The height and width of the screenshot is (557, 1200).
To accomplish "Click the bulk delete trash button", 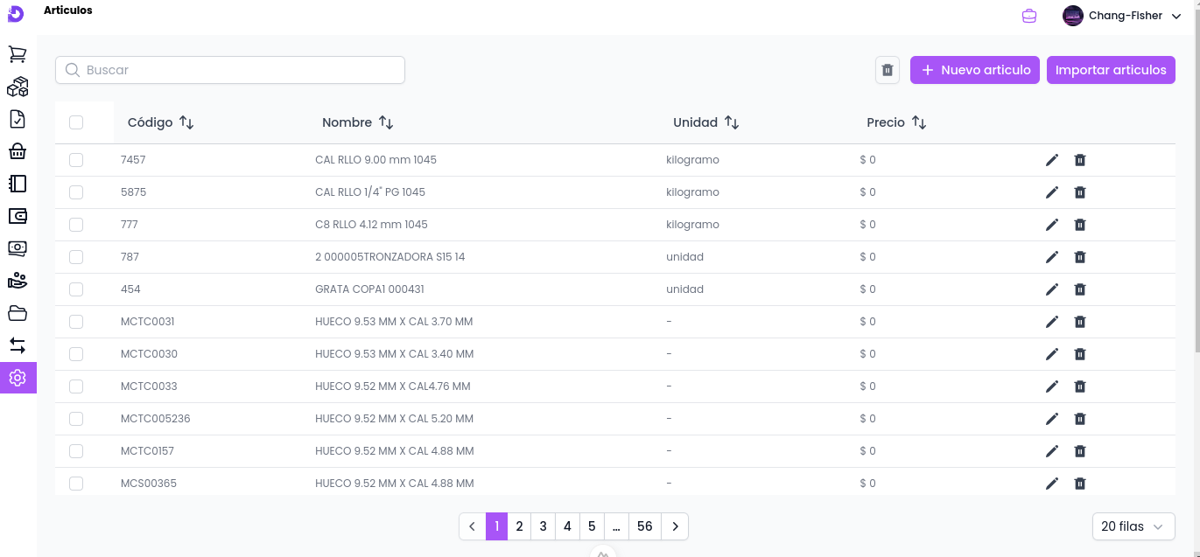I will 888,70.
